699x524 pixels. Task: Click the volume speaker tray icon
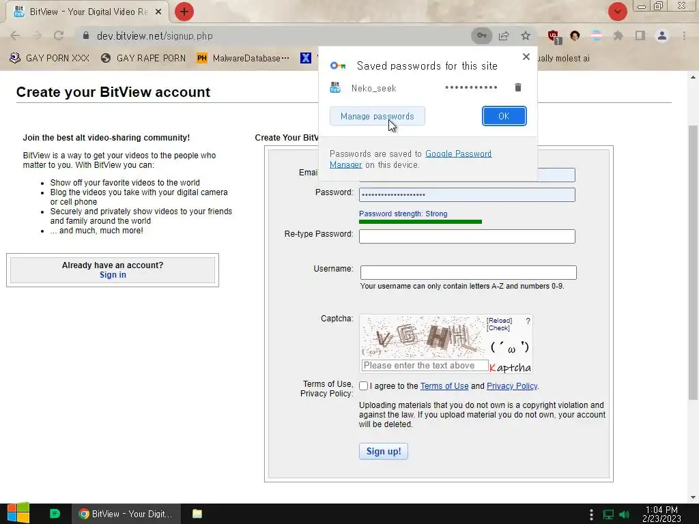tap(624, 514)
